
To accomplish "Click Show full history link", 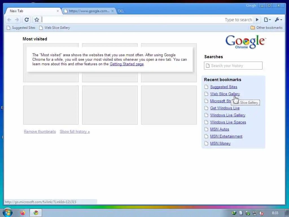I will pyautogui.click(x=75, y=132).
